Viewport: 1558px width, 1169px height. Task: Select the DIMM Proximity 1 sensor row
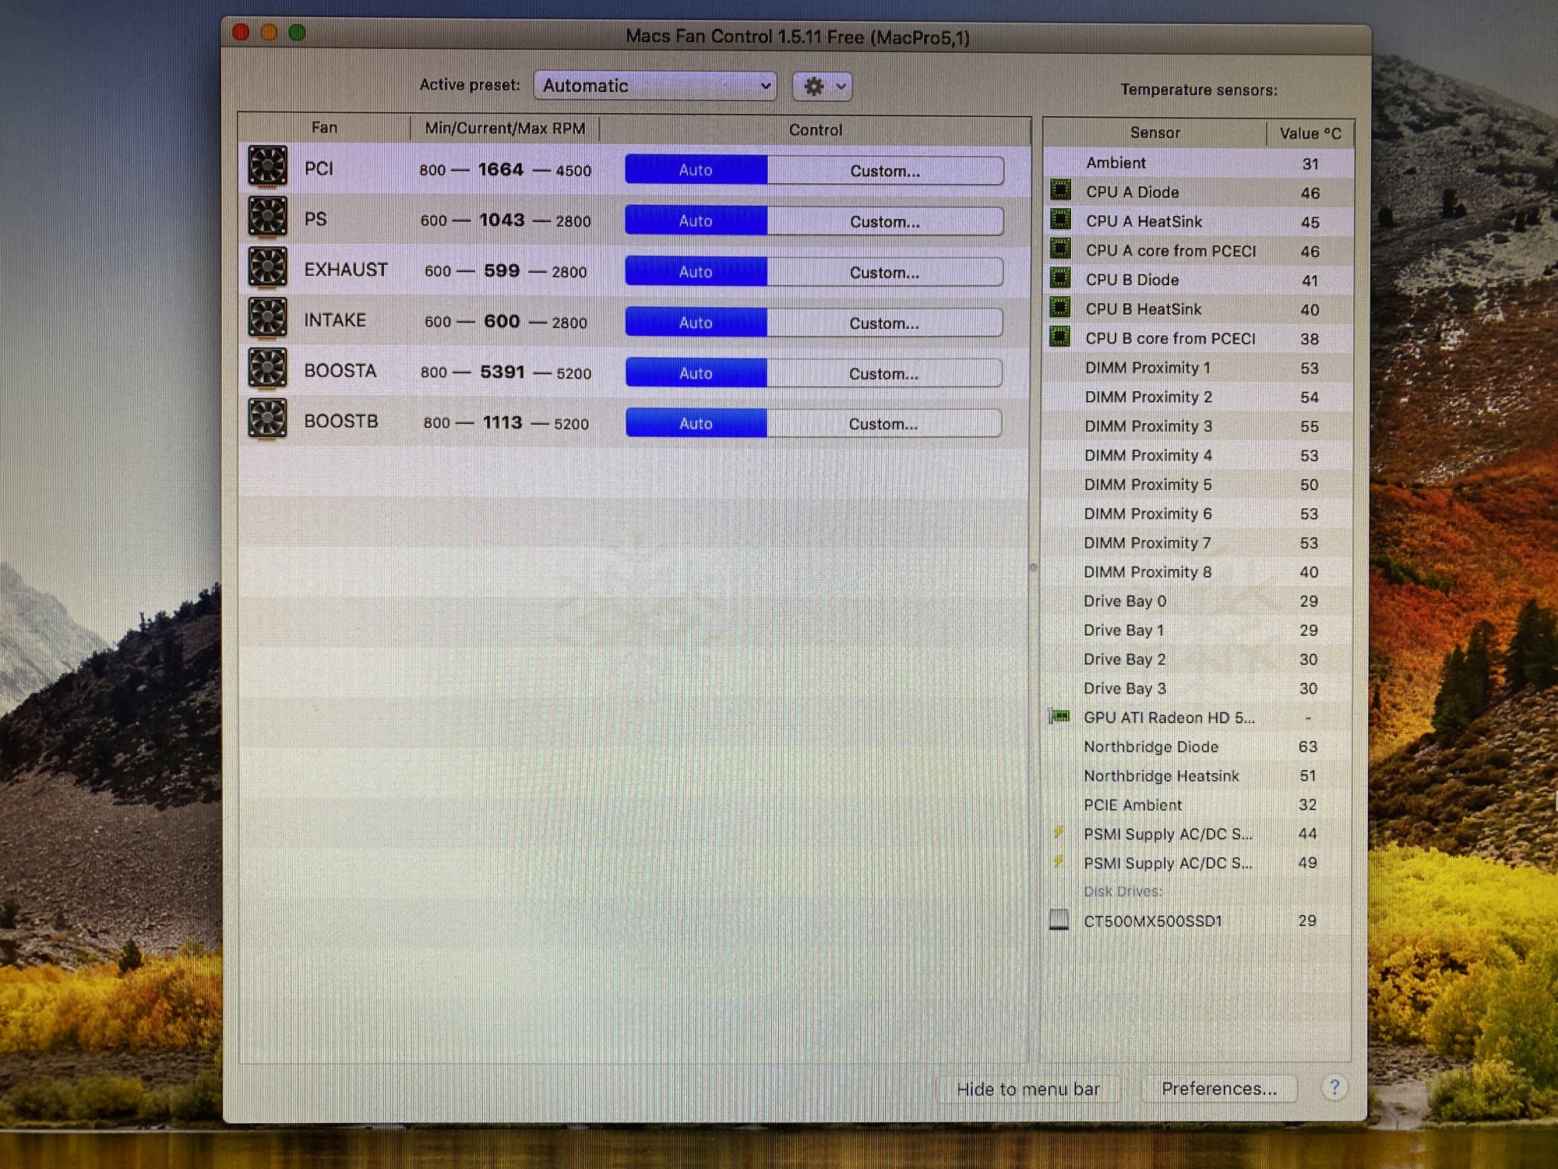1197,368
